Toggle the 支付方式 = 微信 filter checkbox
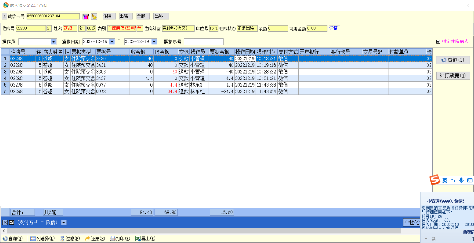Screen dimensions: 474x243 tap(12, 223)
